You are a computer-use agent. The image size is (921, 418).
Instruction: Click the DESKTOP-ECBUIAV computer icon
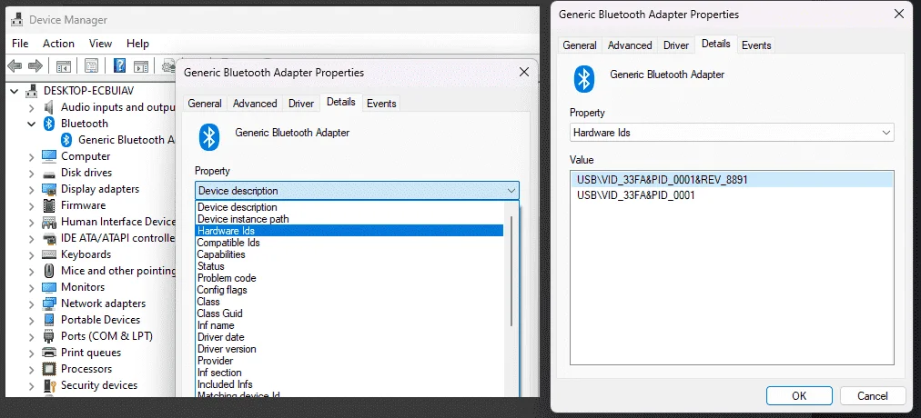[x=31, y=91]
